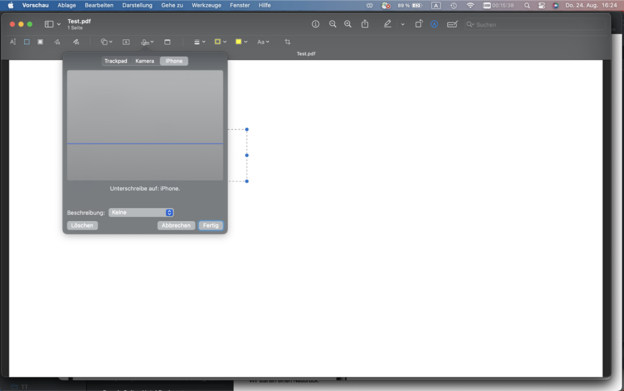Screen dimensions: 624x391
Task: Select the highlight pen tool
Action: [x=387, y=24]
